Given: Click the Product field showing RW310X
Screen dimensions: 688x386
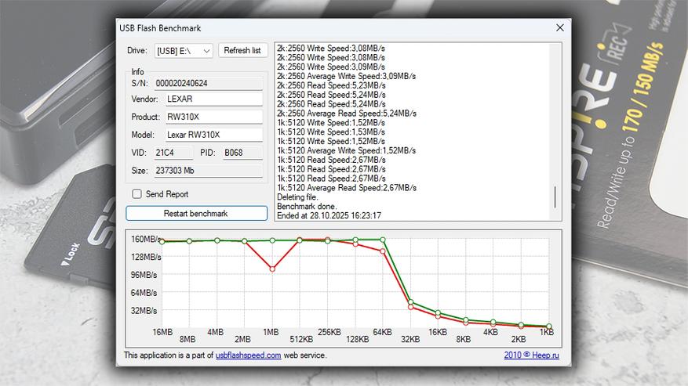Looking at the screenshot, I should pyautogui.click(x=213, y=117).
